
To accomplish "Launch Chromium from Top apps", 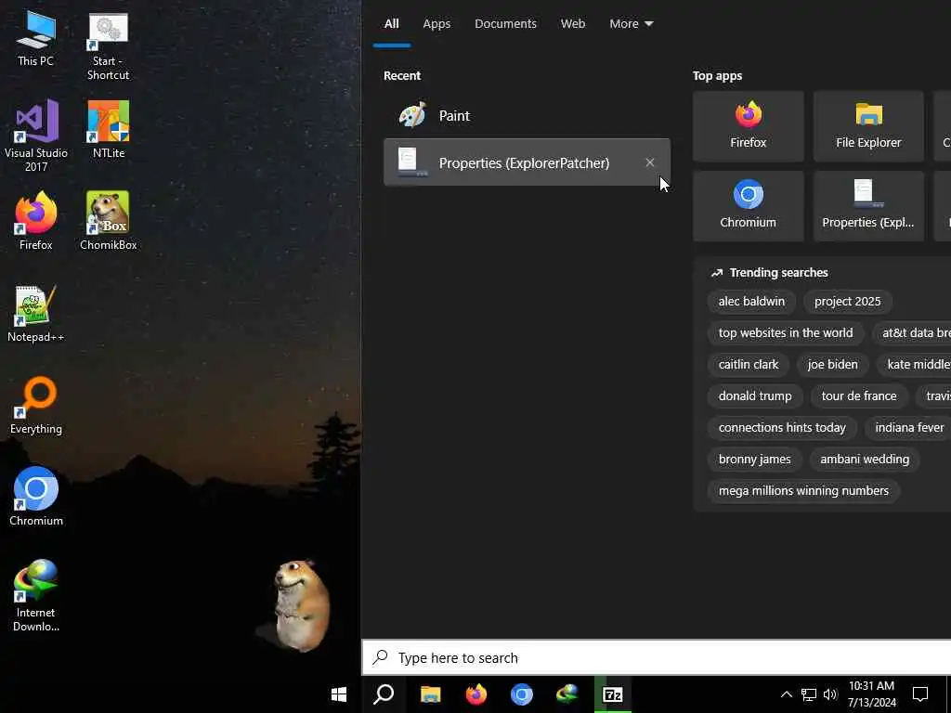I will [748, 206].
